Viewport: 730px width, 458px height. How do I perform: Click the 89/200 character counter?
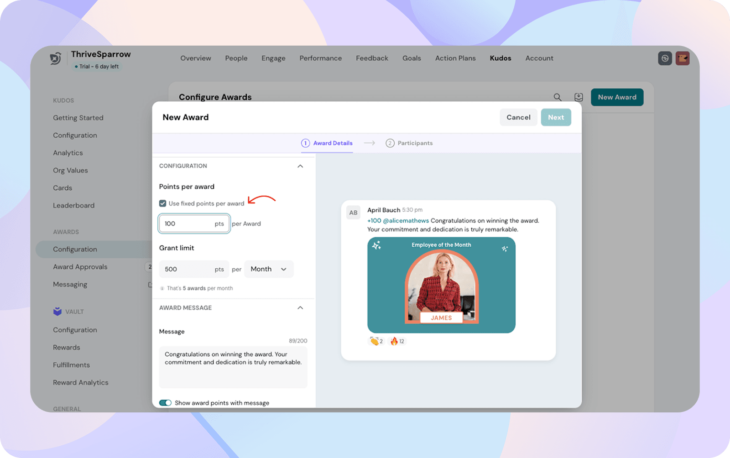click(298, 341)
